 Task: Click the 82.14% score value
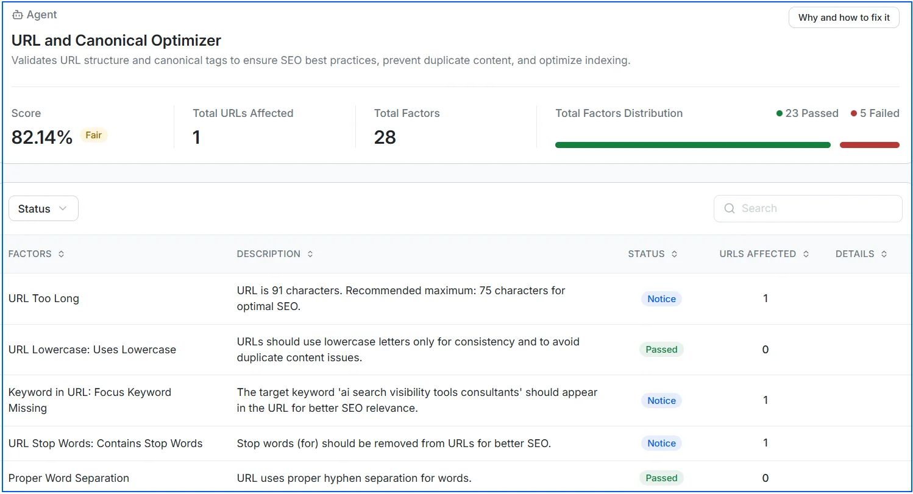pyautogui.click(x=42, y=137)
